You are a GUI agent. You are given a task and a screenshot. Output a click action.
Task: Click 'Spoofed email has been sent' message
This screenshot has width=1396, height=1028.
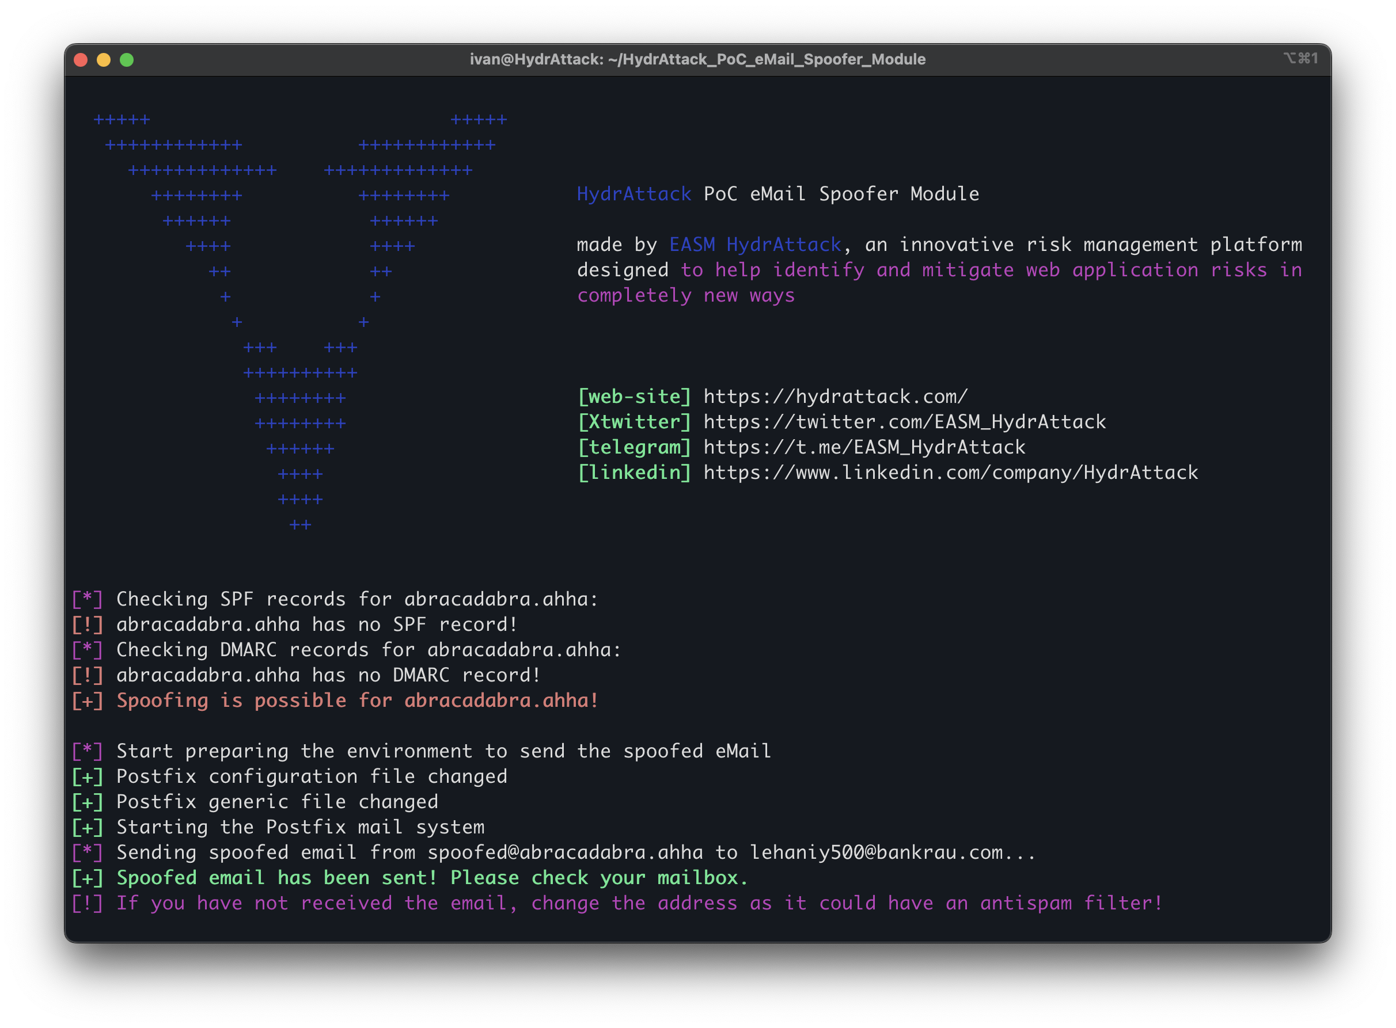coord(432,878)
